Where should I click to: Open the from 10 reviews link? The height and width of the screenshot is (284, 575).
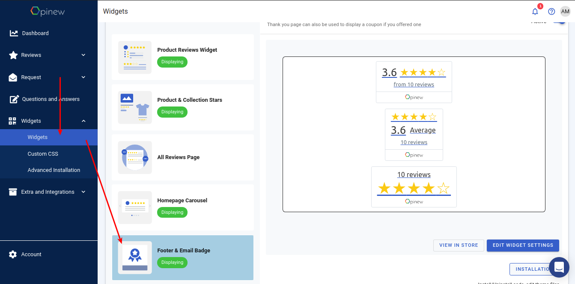pos(414,84)
